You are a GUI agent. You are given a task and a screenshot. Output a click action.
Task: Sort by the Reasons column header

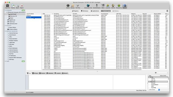coord(137,14)
